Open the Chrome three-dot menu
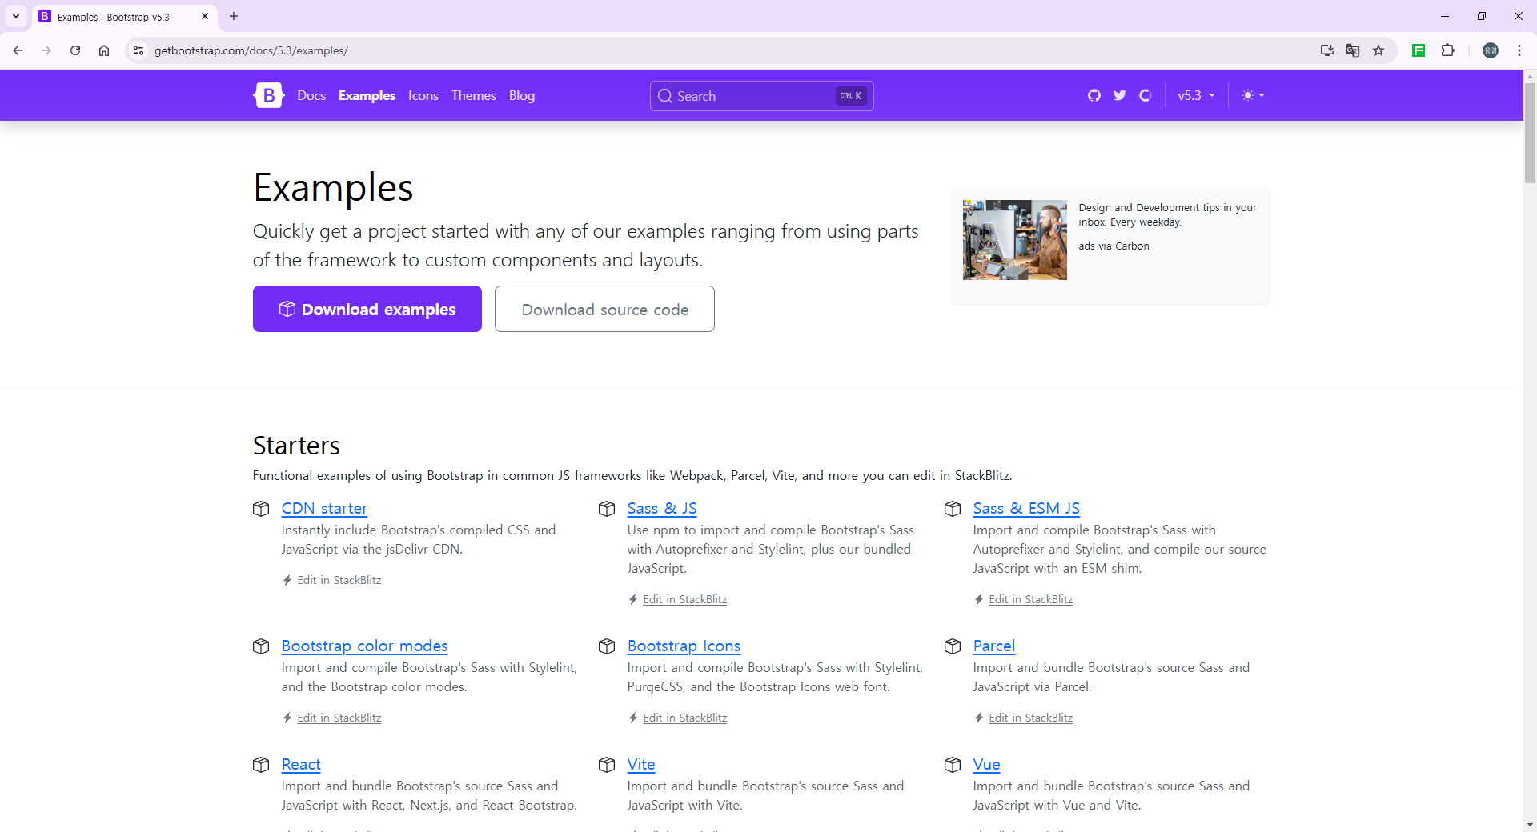 [x=1519, y=50]
